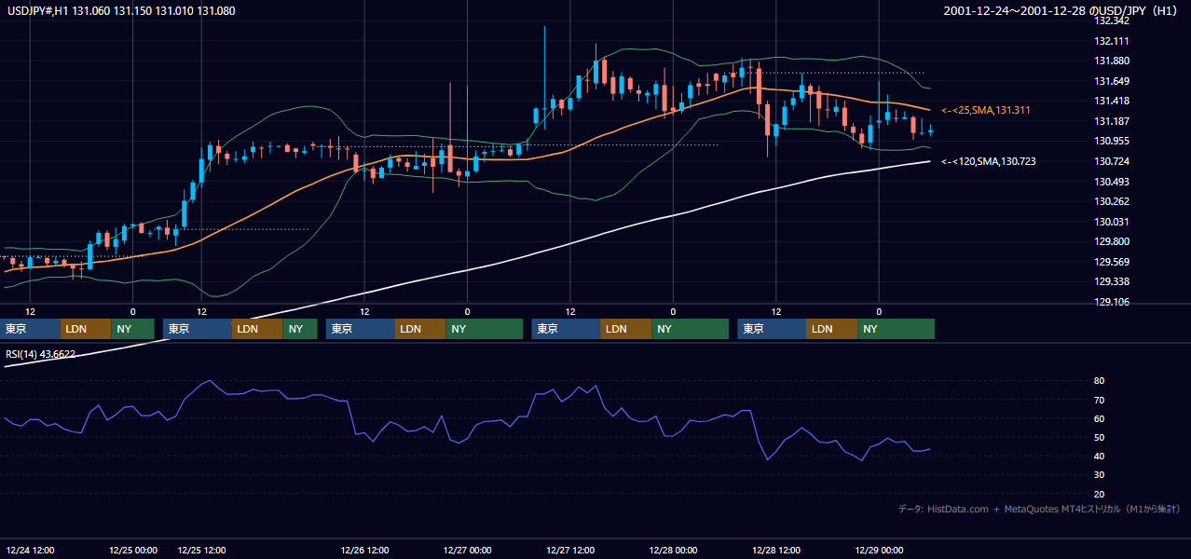Select the rightmost NY session block
Screen dimensions: 1191x559
click(x=896, y=329)
